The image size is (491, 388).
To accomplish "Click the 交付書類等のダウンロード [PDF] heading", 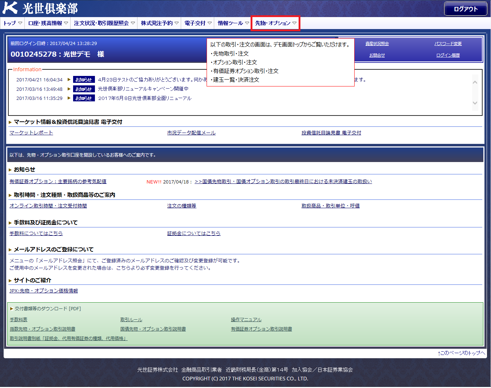I will coord(48,309).
